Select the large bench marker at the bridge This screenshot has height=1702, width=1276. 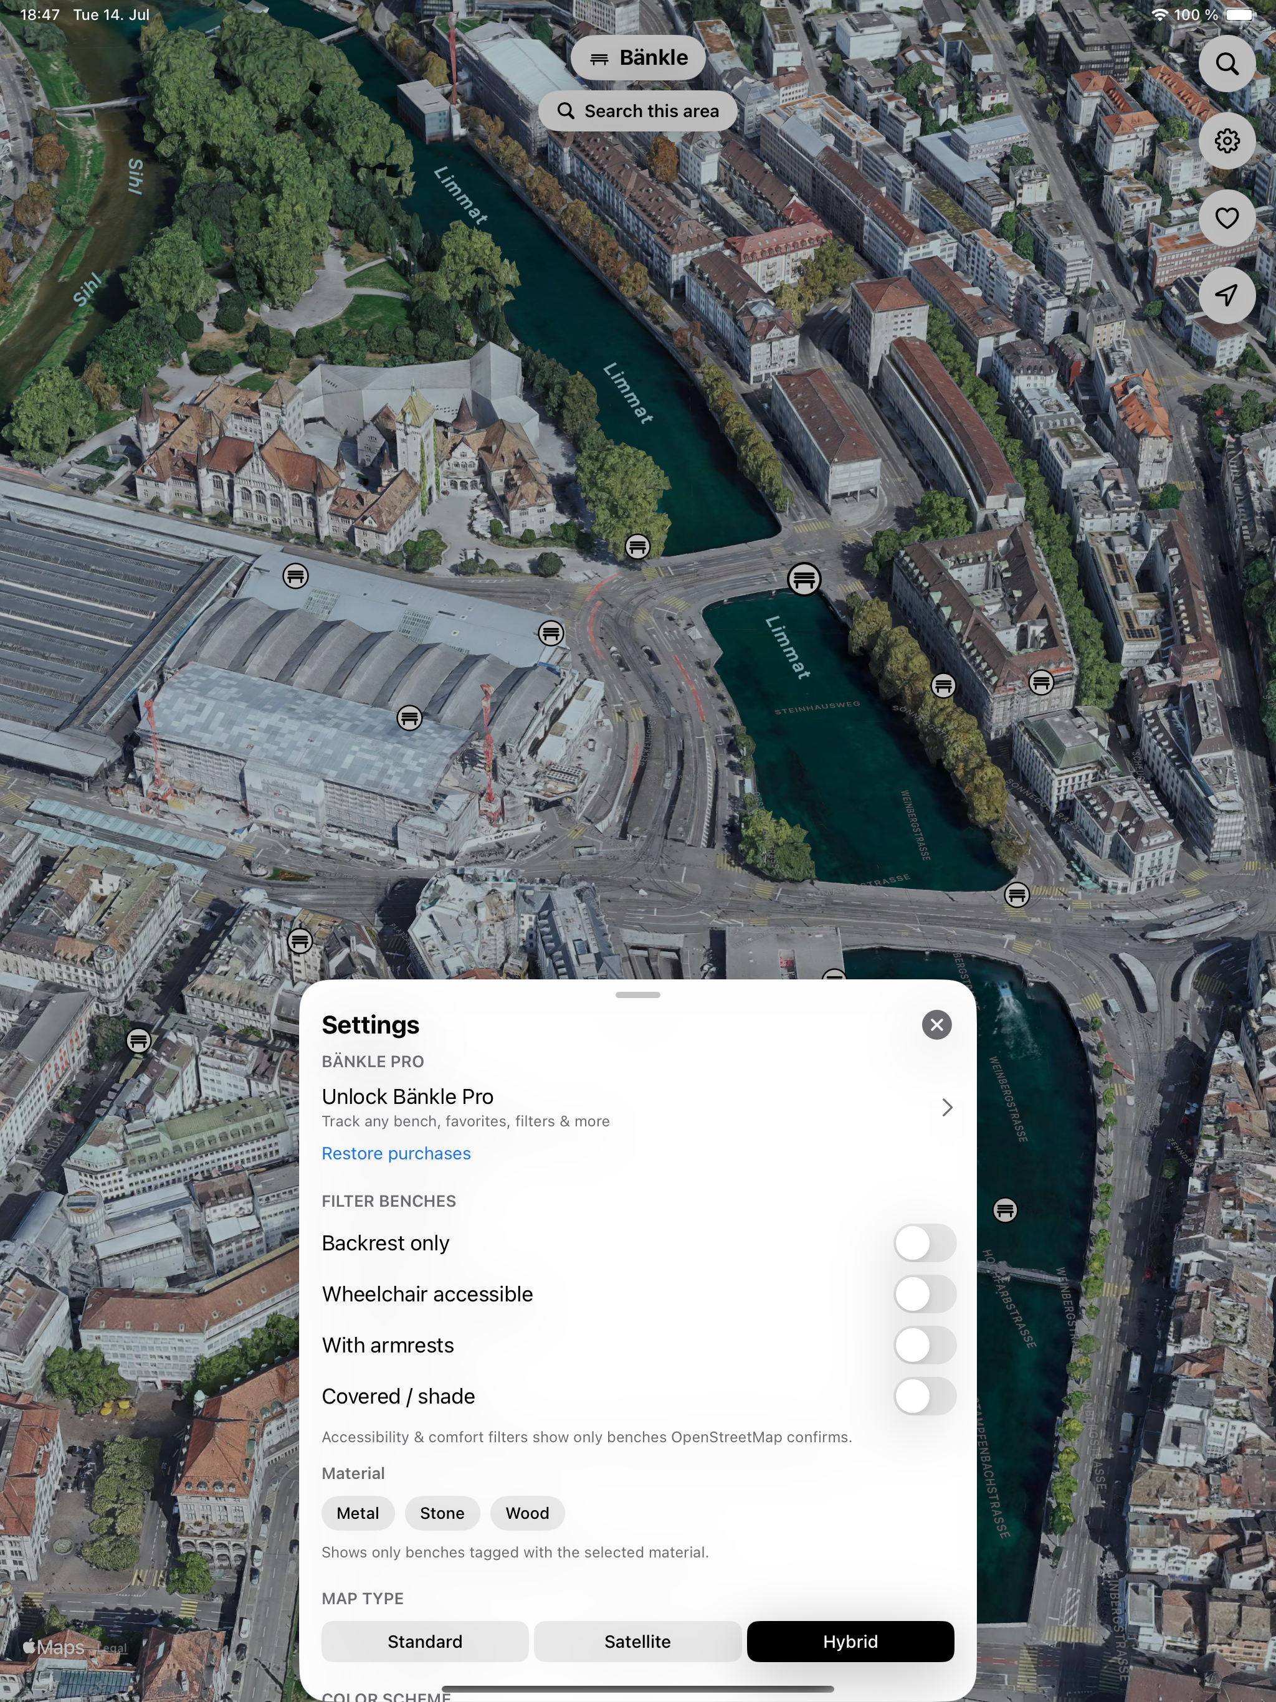point(804,579)
